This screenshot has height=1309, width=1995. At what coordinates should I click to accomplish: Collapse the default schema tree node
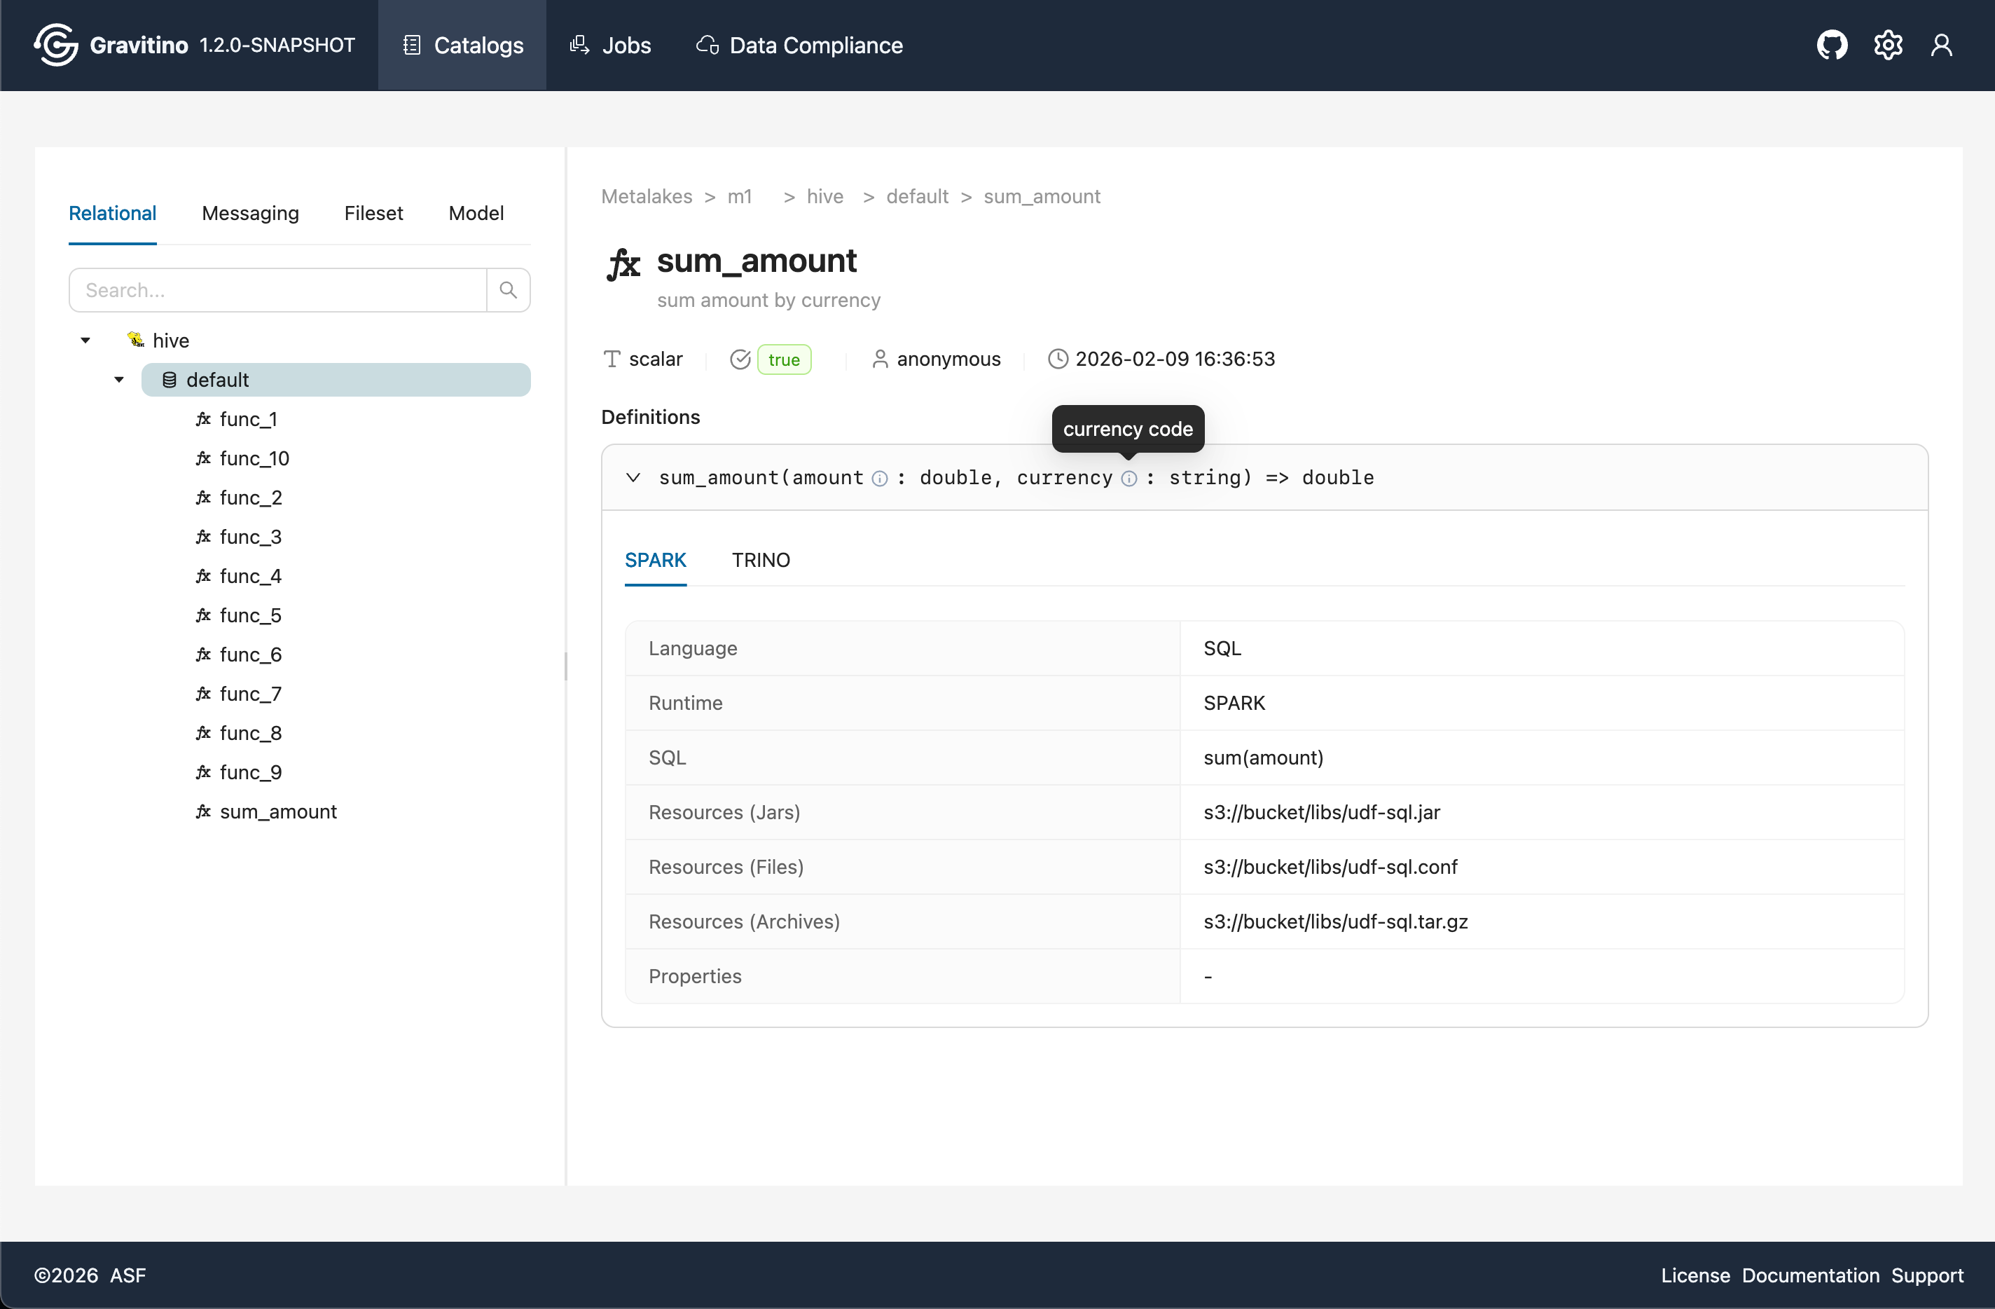(x=119, y=380)
